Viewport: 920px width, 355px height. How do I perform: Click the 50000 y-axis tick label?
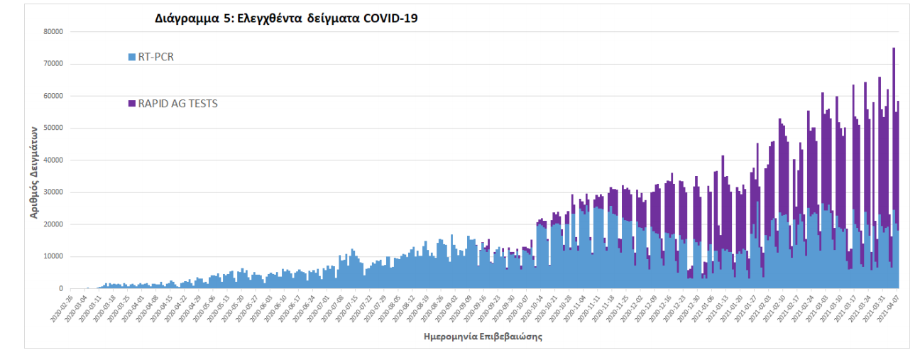[x=54, y=128]
